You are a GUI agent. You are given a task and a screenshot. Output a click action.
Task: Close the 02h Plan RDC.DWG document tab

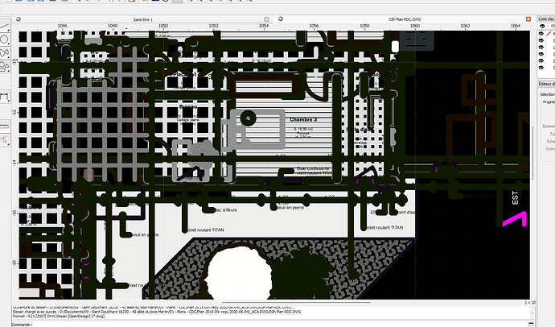pyautogui.click(x=528, y=19)
